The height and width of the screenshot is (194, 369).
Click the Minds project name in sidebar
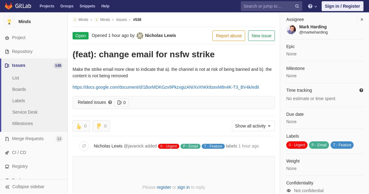[25, 22]
